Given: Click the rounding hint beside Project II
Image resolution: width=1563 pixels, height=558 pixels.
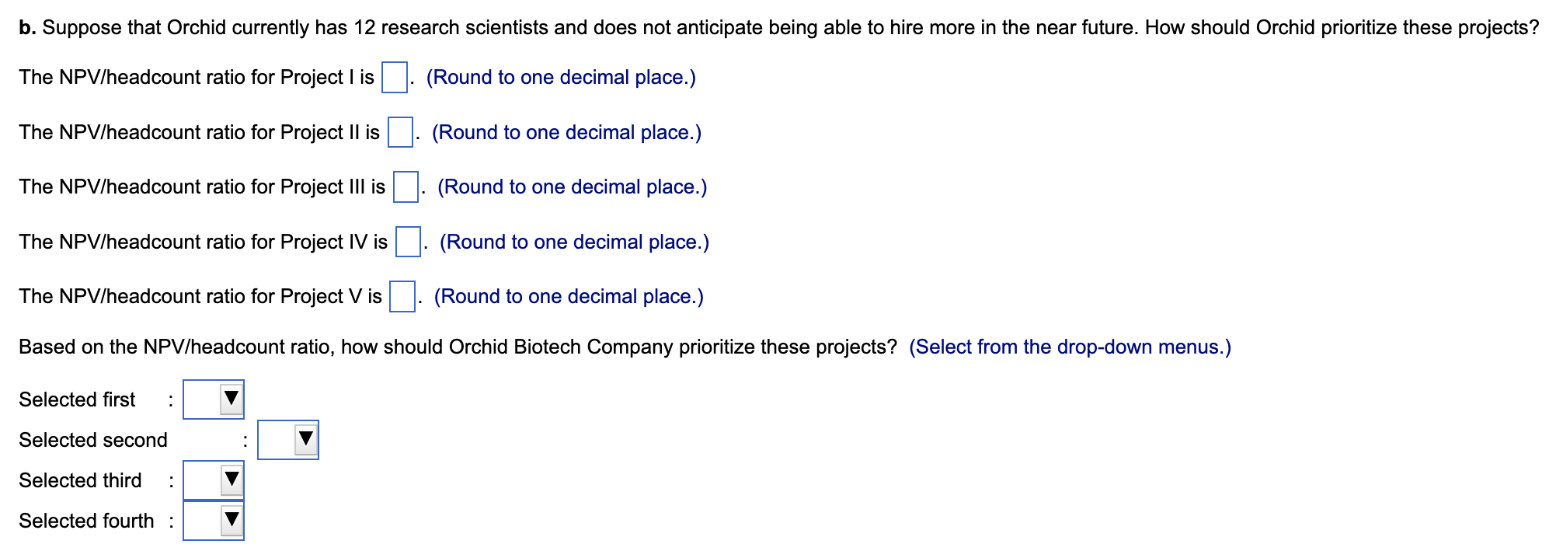Looking at the screenshot, I should pyautogui.click(x=566, y=133).
